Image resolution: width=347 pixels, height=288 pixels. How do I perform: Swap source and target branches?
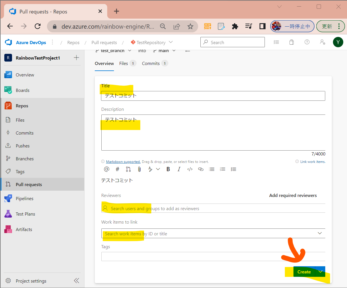click(188, 51)
